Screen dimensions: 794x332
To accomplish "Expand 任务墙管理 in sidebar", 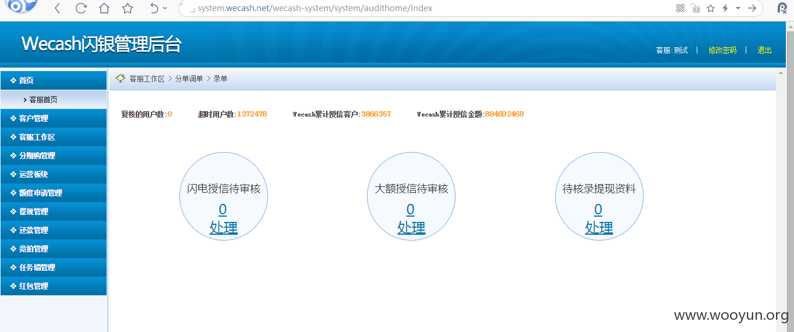I will [x=54, y=267].
